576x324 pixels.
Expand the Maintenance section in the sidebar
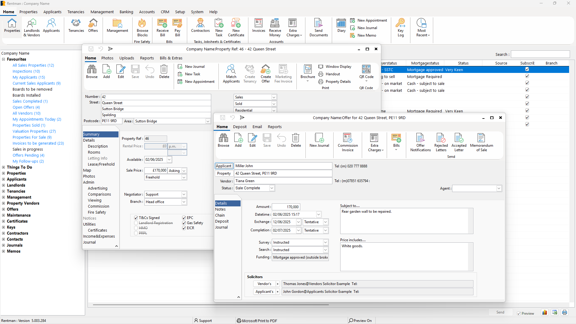[3, 215]
